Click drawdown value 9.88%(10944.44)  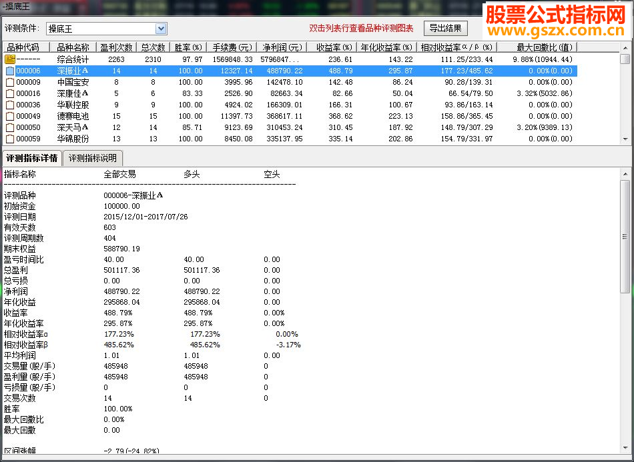543,59
